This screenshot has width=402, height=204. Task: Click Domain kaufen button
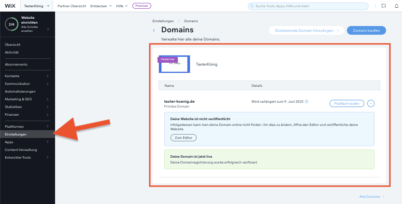point(366,30)
